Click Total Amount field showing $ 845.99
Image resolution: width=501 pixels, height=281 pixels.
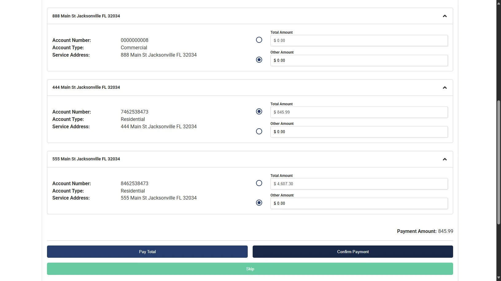(359, 112)
